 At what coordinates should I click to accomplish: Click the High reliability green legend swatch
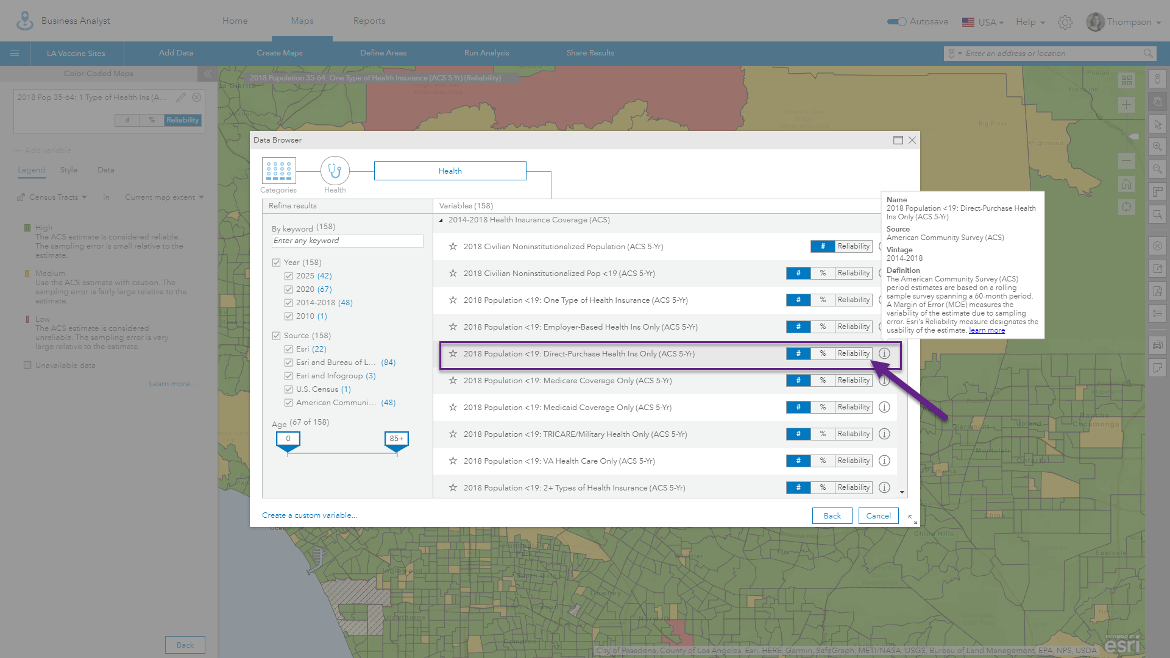(x=27, y=228)
